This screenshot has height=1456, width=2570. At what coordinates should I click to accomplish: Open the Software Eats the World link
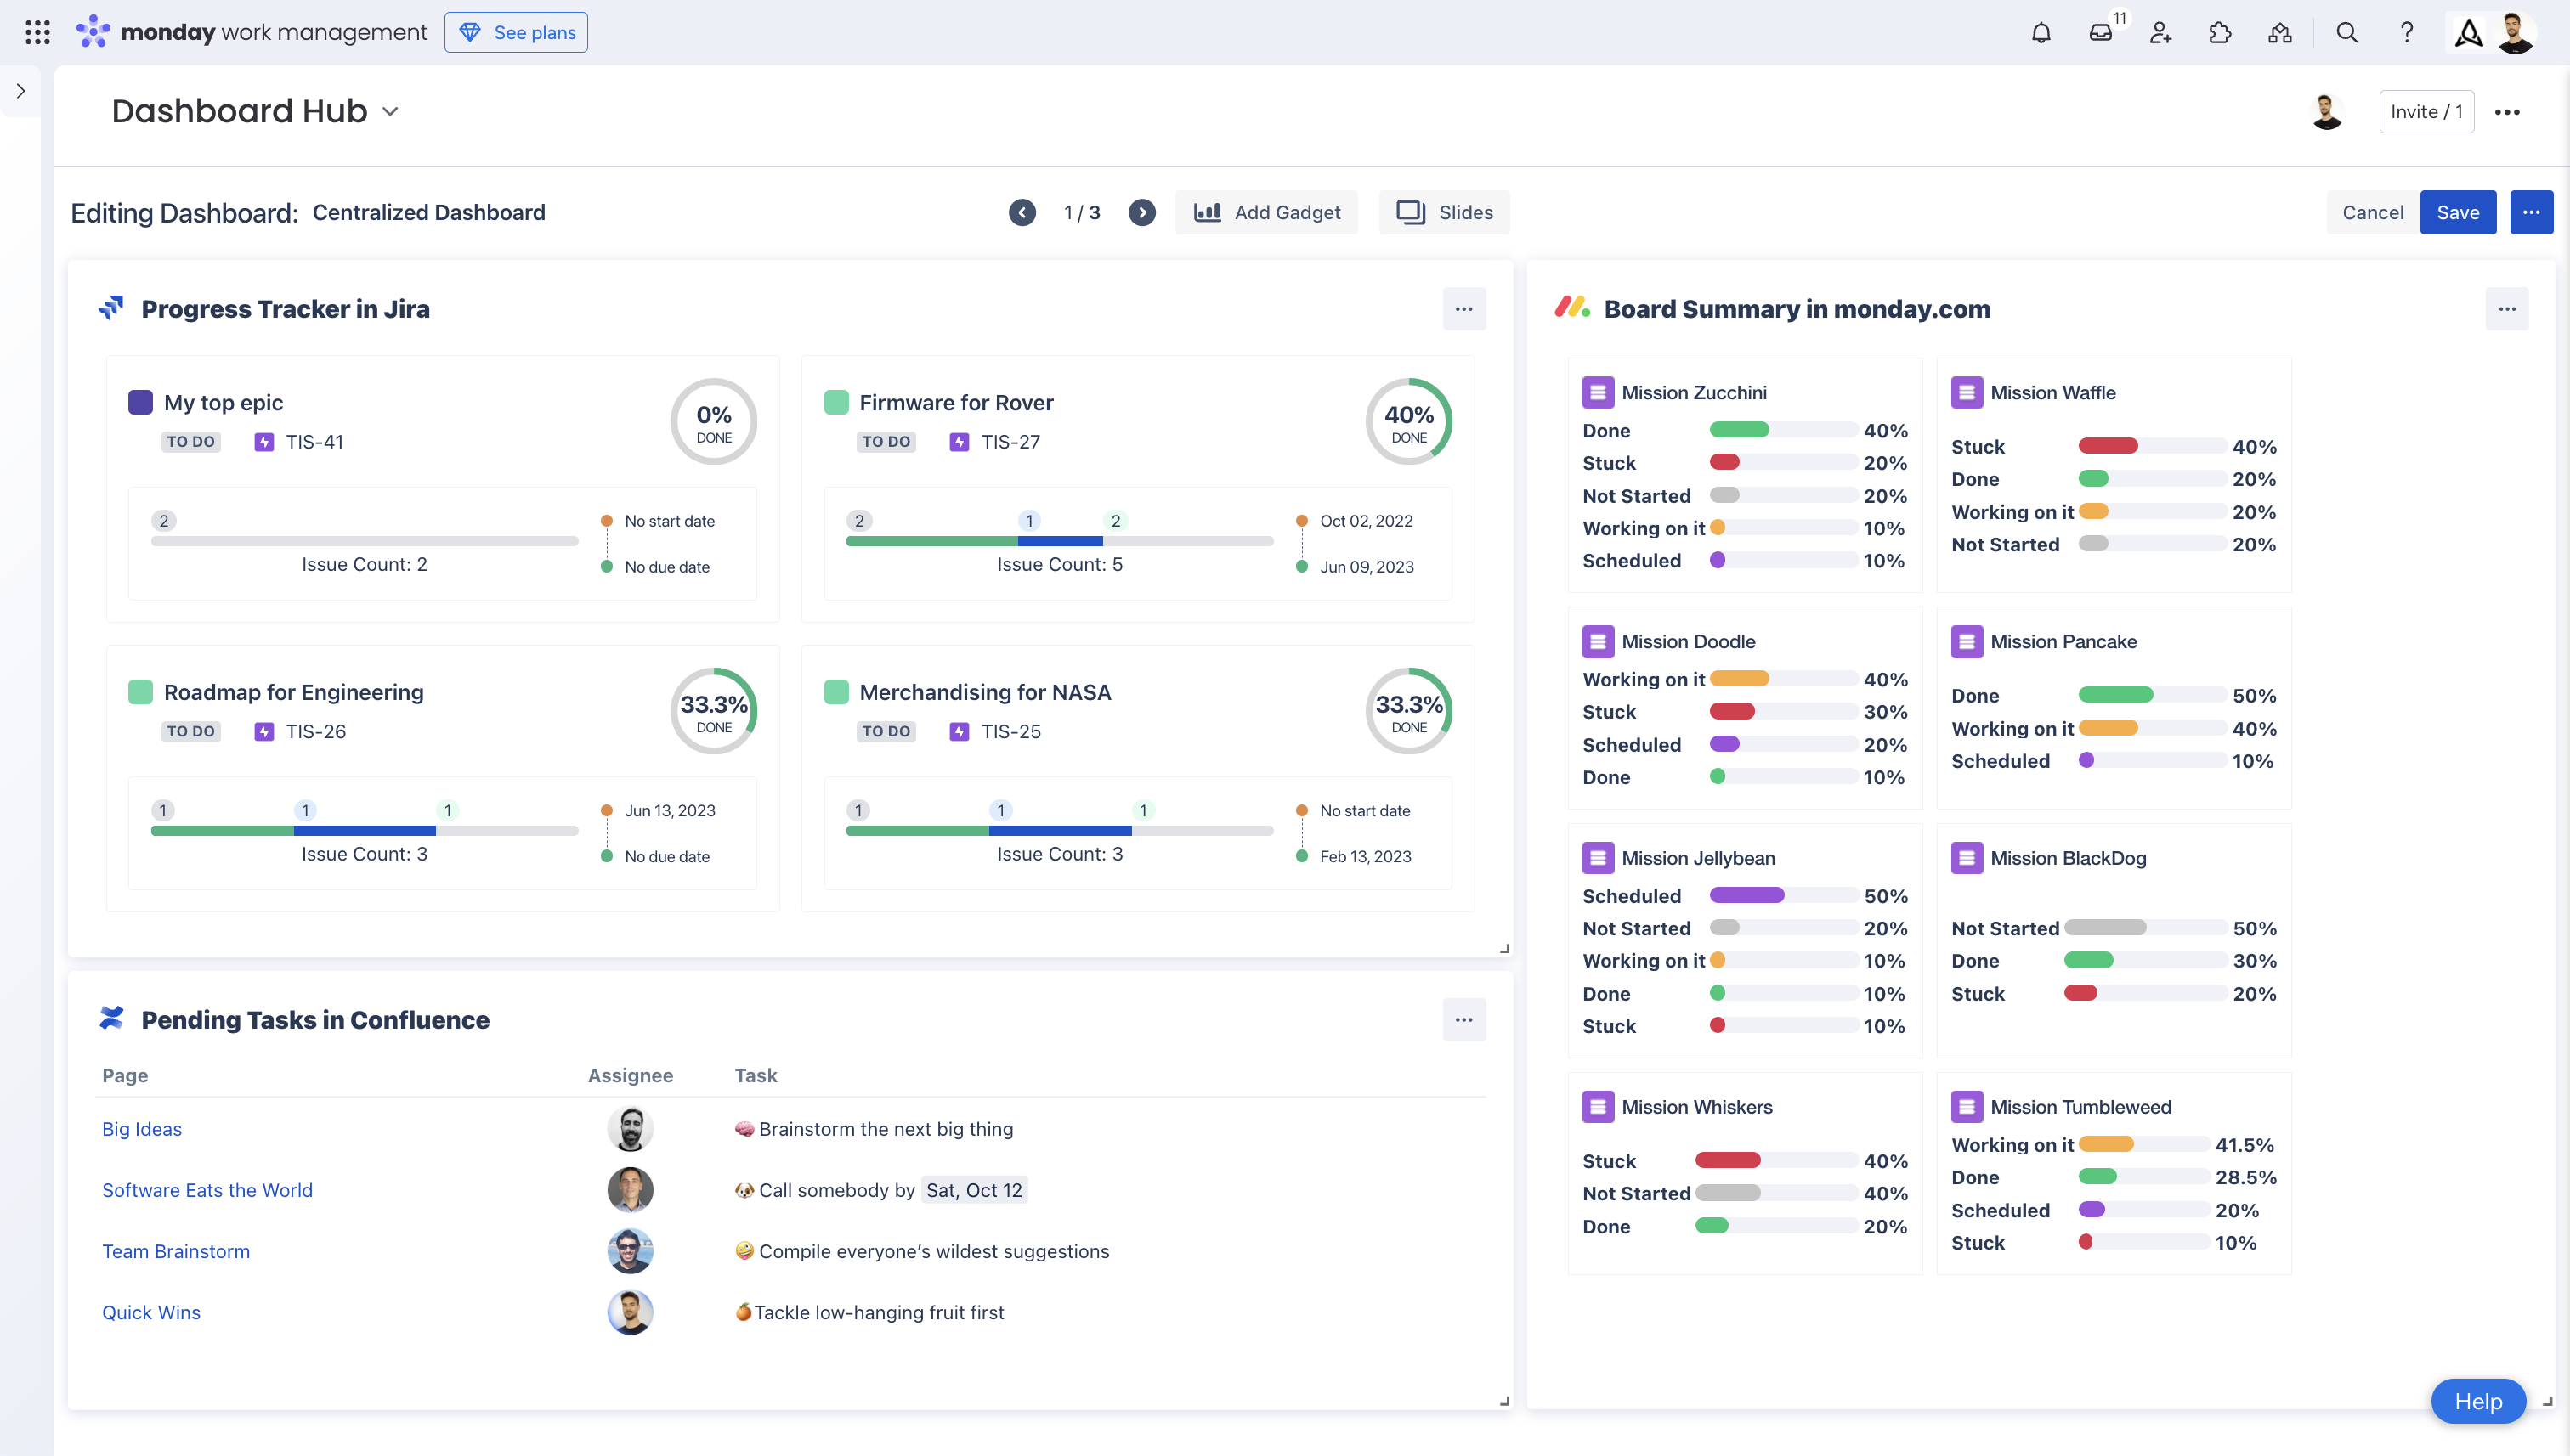207,1190
